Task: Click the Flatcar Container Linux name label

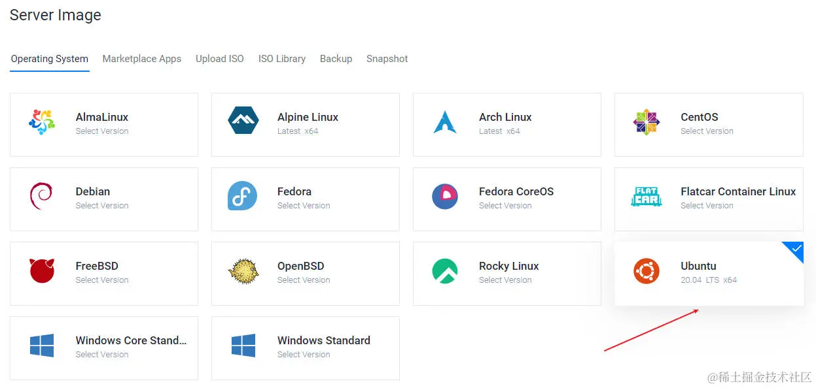Action: click(738, 192)
